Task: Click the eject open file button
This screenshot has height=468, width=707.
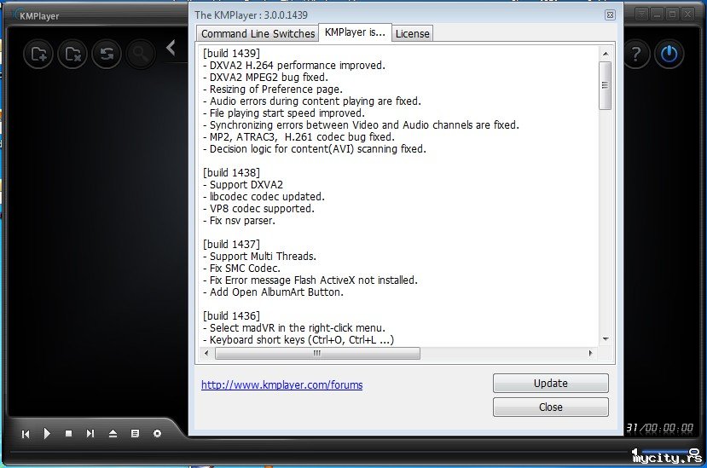Action: [113, 433]
